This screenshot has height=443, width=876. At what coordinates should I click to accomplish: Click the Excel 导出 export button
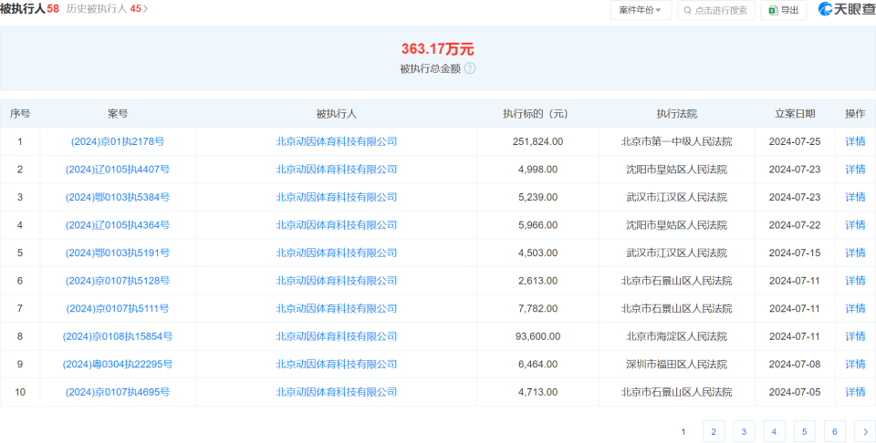coord(783,10)
